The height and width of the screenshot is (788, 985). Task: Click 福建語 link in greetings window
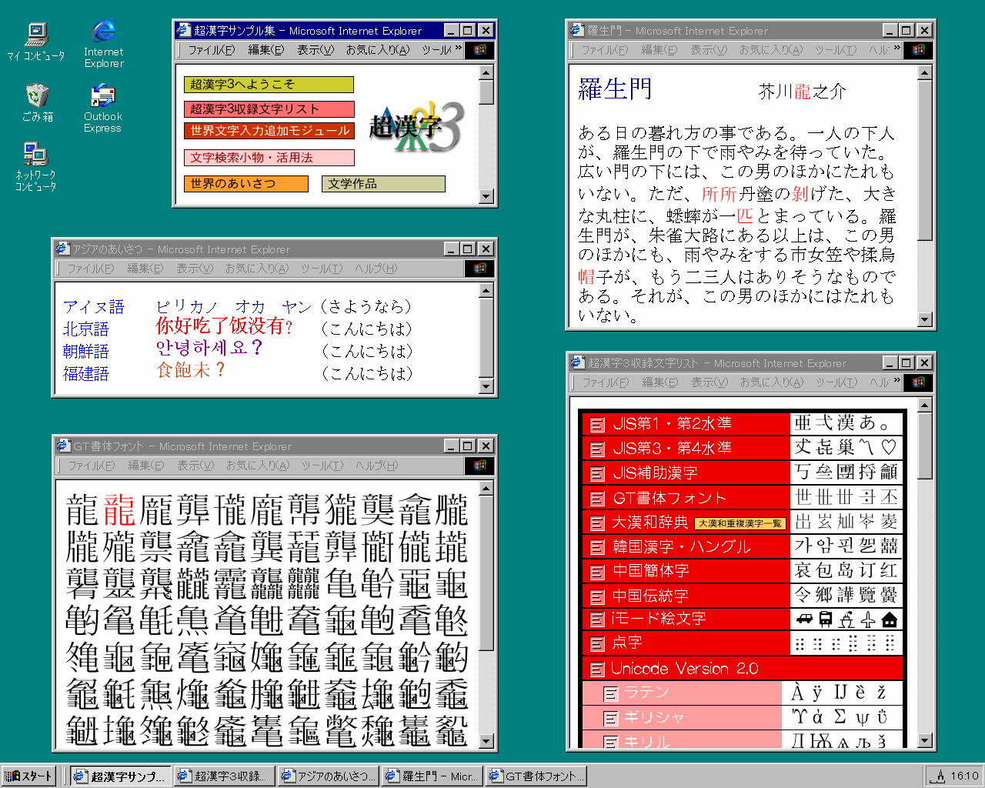86,374
